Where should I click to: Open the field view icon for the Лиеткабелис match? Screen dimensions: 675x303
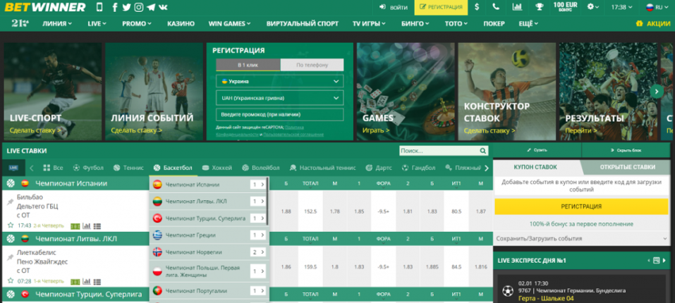tap(75, 282)
